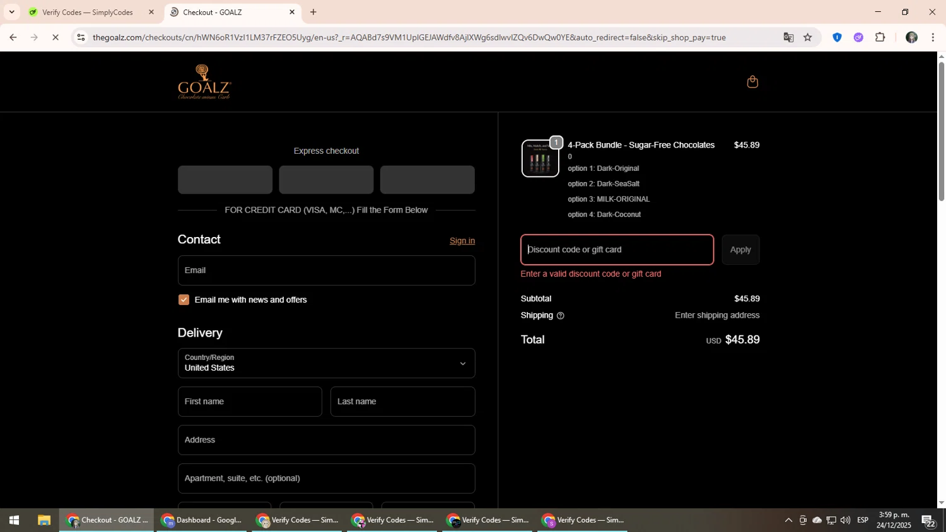Viewport: 946px width, 532px height.
Task: Open notification center with 22 badge
Action: (928, 521)
